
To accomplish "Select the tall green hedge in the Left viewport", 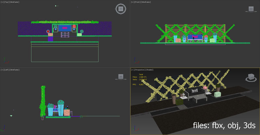I will click(42, 101).
